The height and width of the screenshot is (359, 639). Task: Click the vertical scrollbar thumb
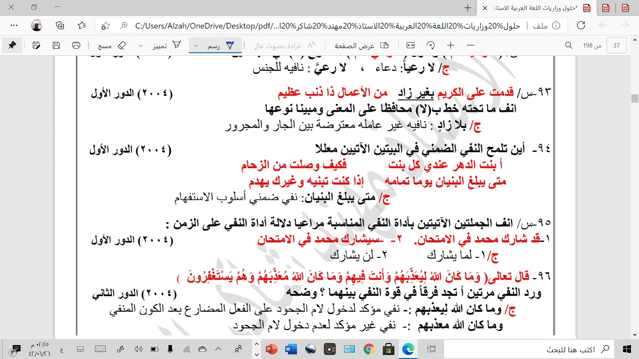[x=635, y=98]
